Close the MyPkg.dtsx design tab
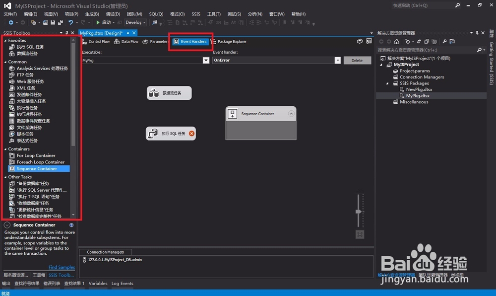The width and height of the screenshot is (496, 296). click(134, 33)
